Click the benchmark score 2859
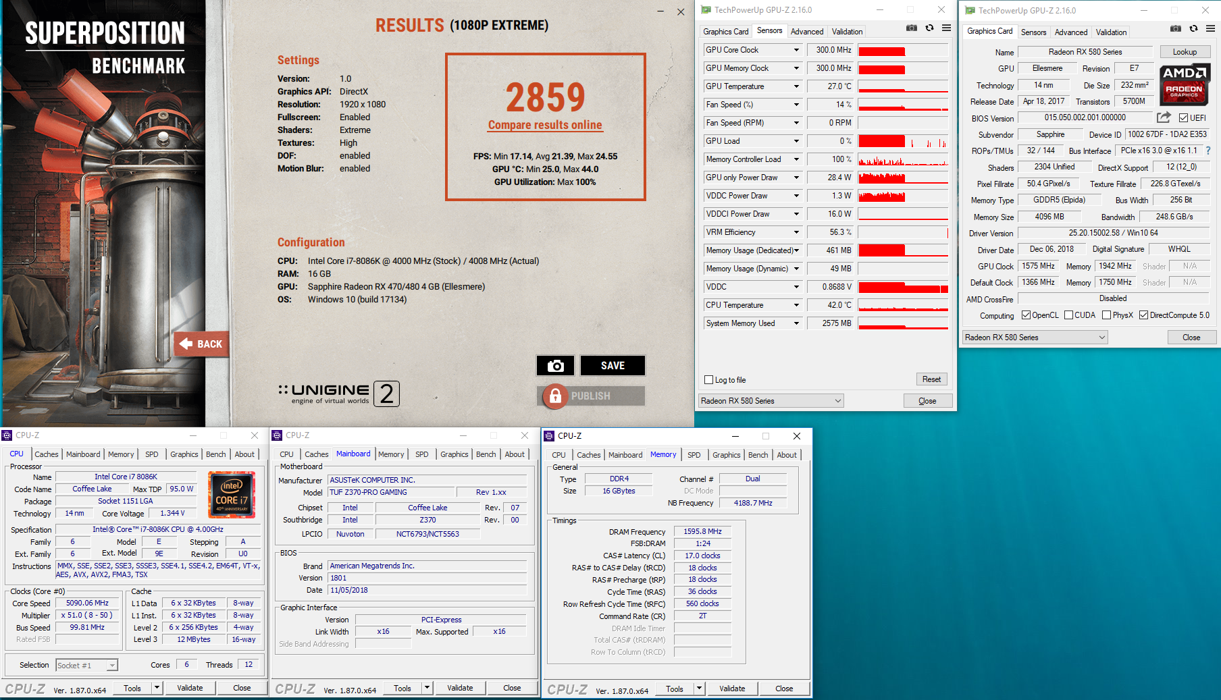Viewport: 1221px width, 700px height. (x=545, y=97)
